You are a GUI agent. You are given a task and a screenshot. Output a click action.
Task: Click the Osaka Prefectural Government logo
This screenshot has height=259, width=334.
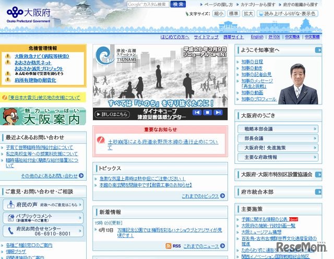[29, 15]
